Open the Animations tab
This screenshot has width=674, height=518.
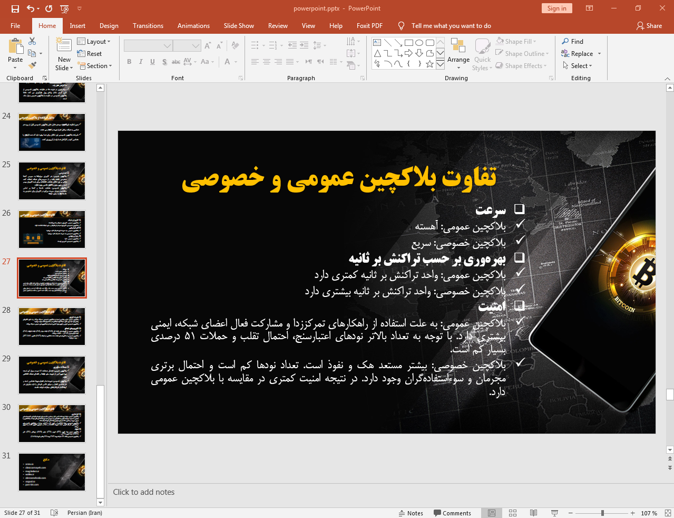[x=193, y=26]
